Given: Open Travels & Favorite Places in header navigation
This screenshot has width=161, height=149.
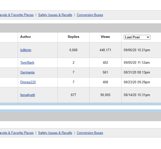Looking at the screenshot, I should [x=17, y=15].
